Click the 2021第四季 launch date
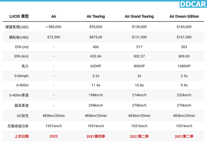This screenshot has width=207, height=146. click(x=96, y=136)
